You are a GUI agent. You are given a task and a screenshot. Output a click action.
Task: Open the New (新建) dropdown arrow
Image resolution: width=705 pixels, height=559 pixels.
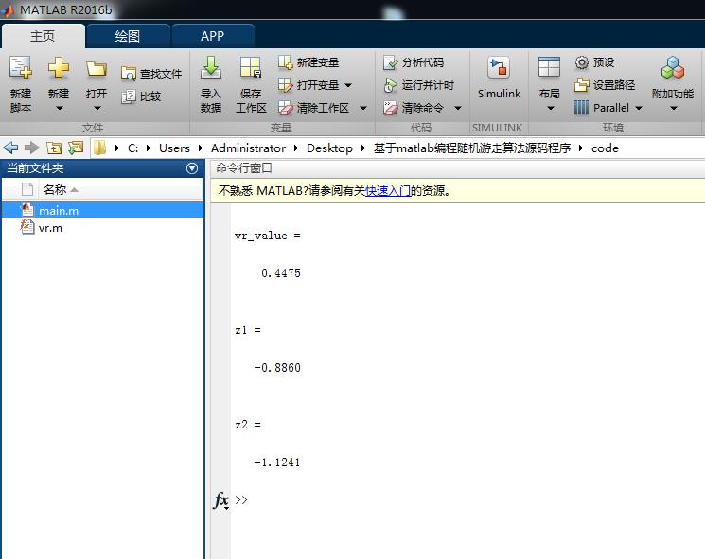click(x=59, y=108)
